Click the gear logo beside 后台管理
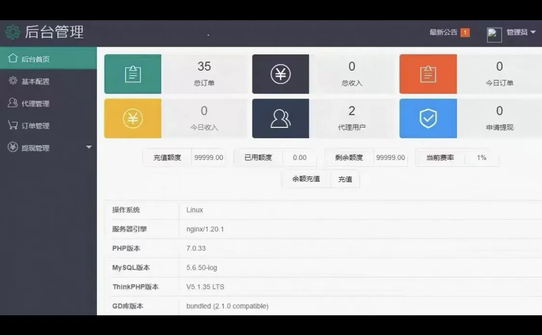Image resolution: width=542 pixels, height=335 pixels. 13,32
